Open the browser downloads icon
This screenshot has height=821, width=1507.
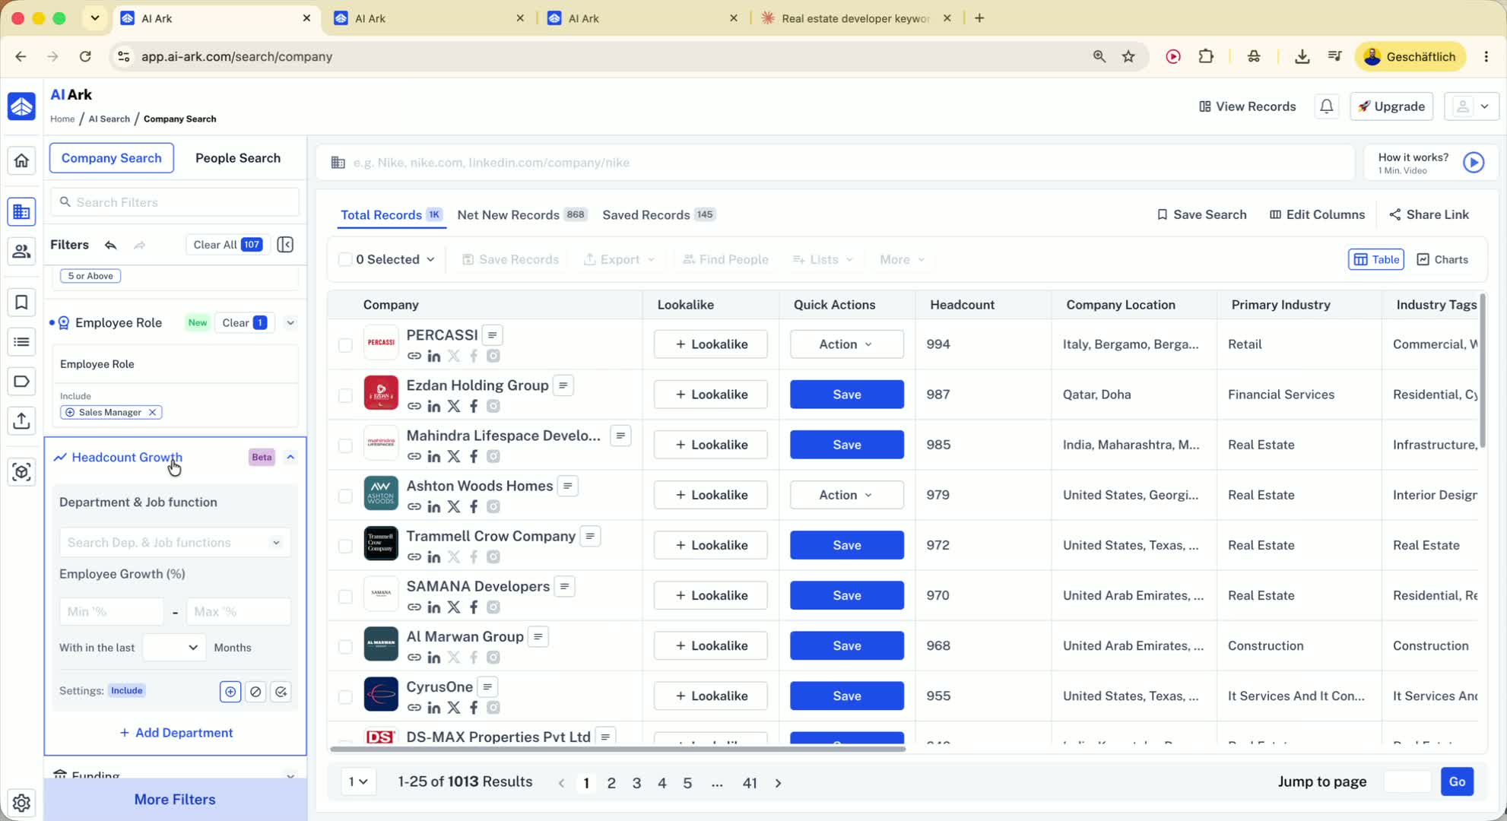[x=1302, y=56]
